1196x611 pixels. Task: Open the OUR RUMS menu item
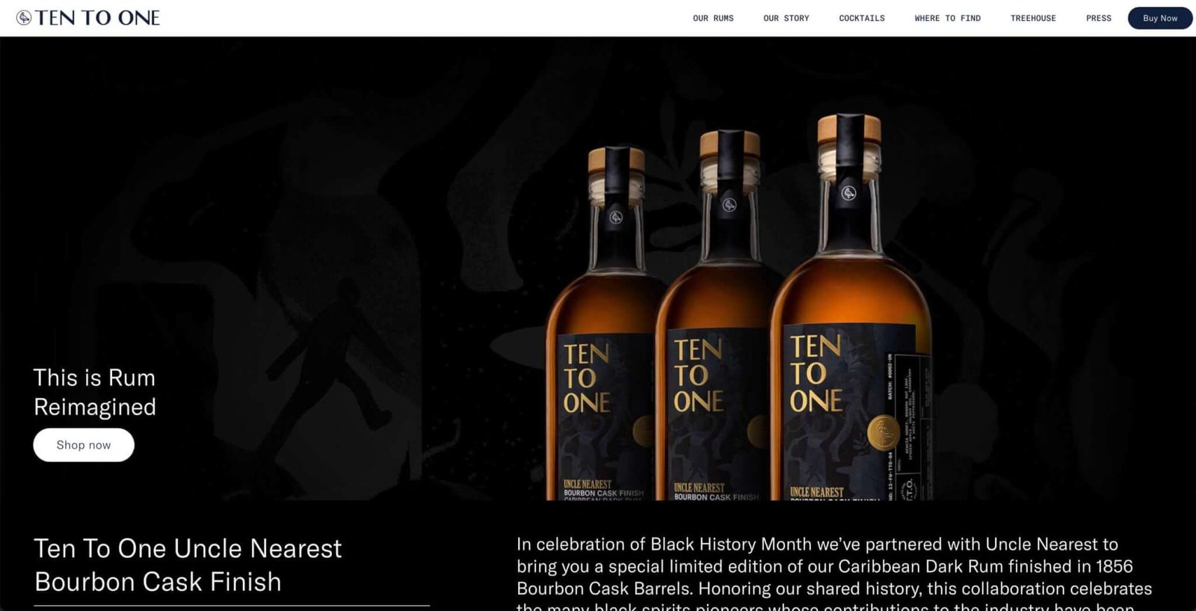pos(713,18)
